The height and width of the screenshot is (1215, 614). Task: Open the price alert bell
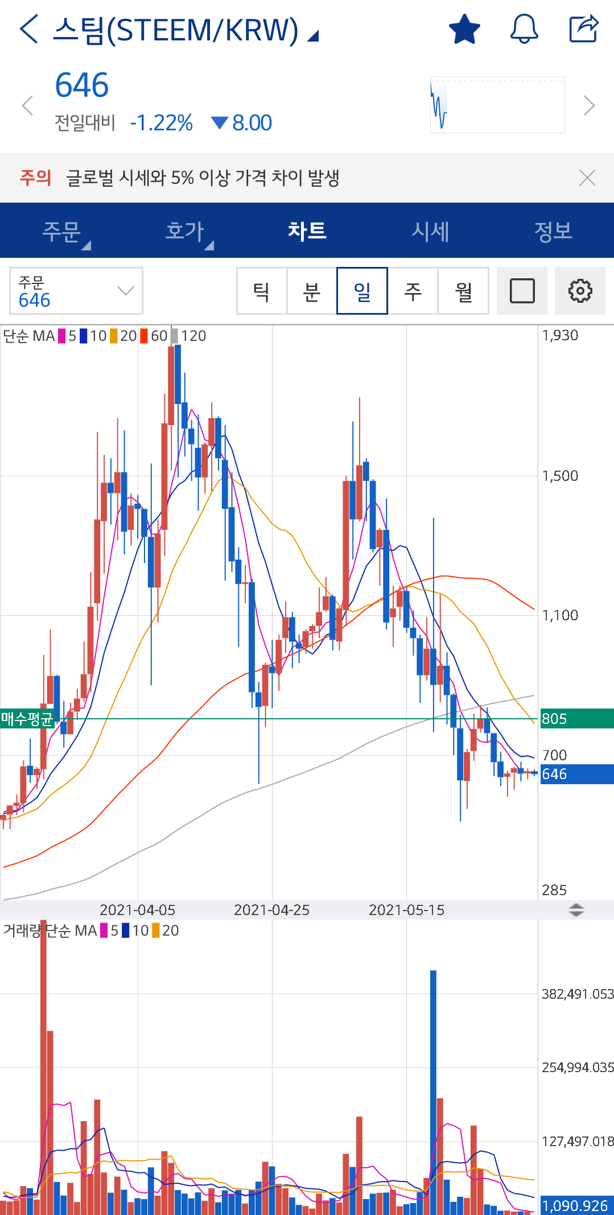coord(524,28)
